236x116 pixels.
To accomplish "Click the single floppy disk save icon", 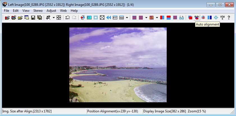I will (33, 18).
